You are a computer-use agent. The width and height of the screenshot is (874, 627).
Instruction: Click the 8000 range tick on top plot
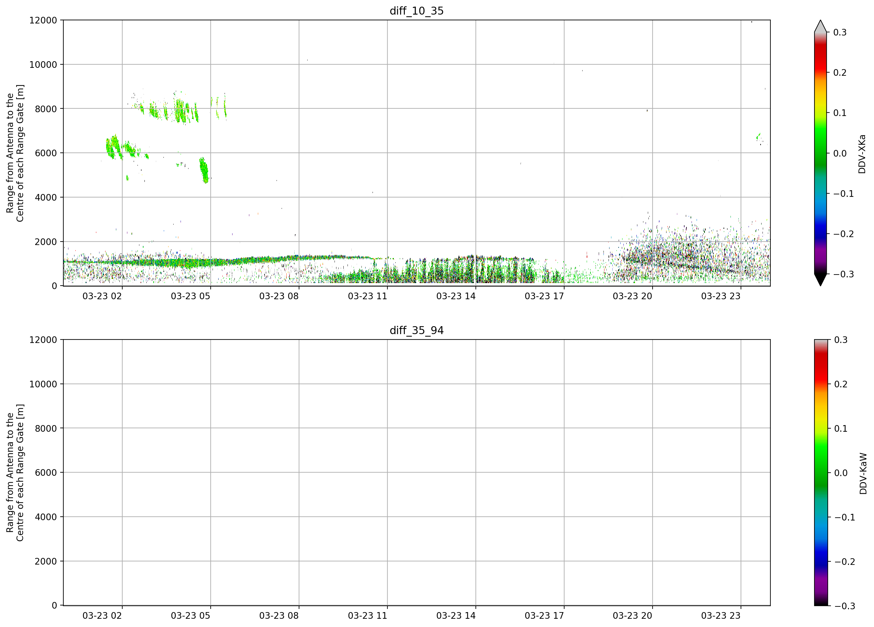pos(46,109)
